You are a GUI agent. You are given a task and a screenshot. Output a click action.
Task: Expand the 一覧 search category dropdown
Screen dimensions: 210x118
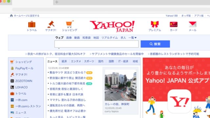tap(133, 38)
